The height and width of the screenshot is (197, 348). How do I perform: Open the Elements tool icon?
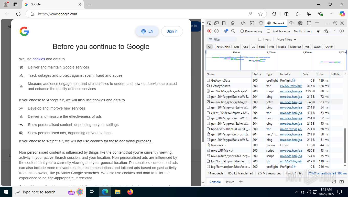pyautogui.click(x=243, y=23)
